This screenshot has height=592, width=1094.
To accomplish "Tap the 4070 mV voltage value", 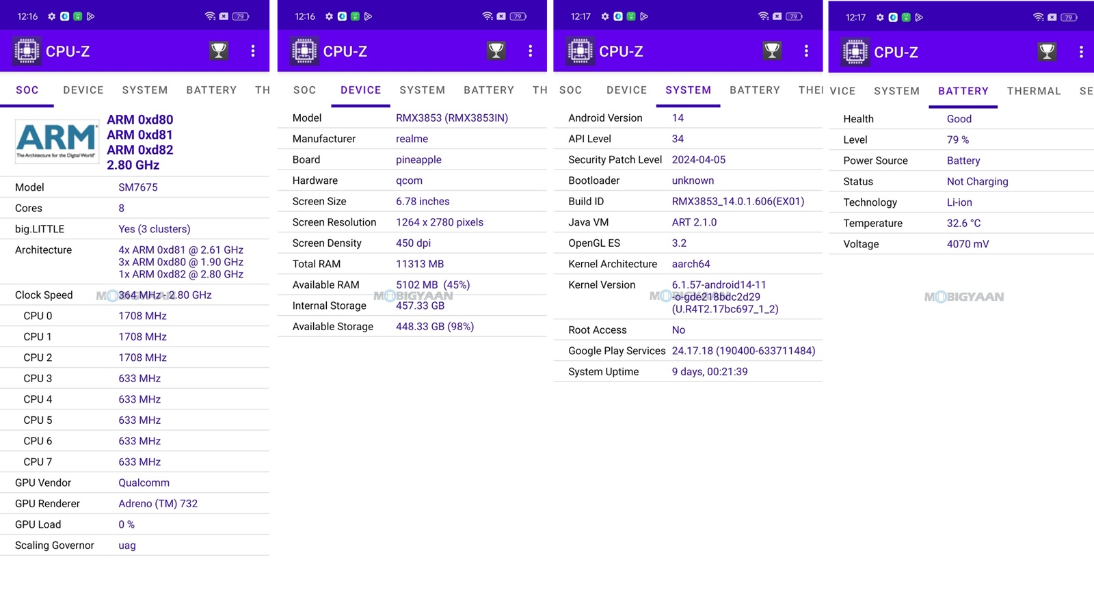I will (x=968, y=244).
